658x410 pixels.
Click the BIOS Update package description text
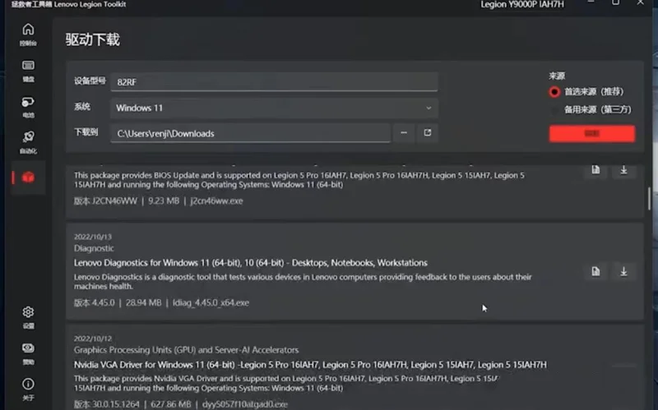point(299,180)
